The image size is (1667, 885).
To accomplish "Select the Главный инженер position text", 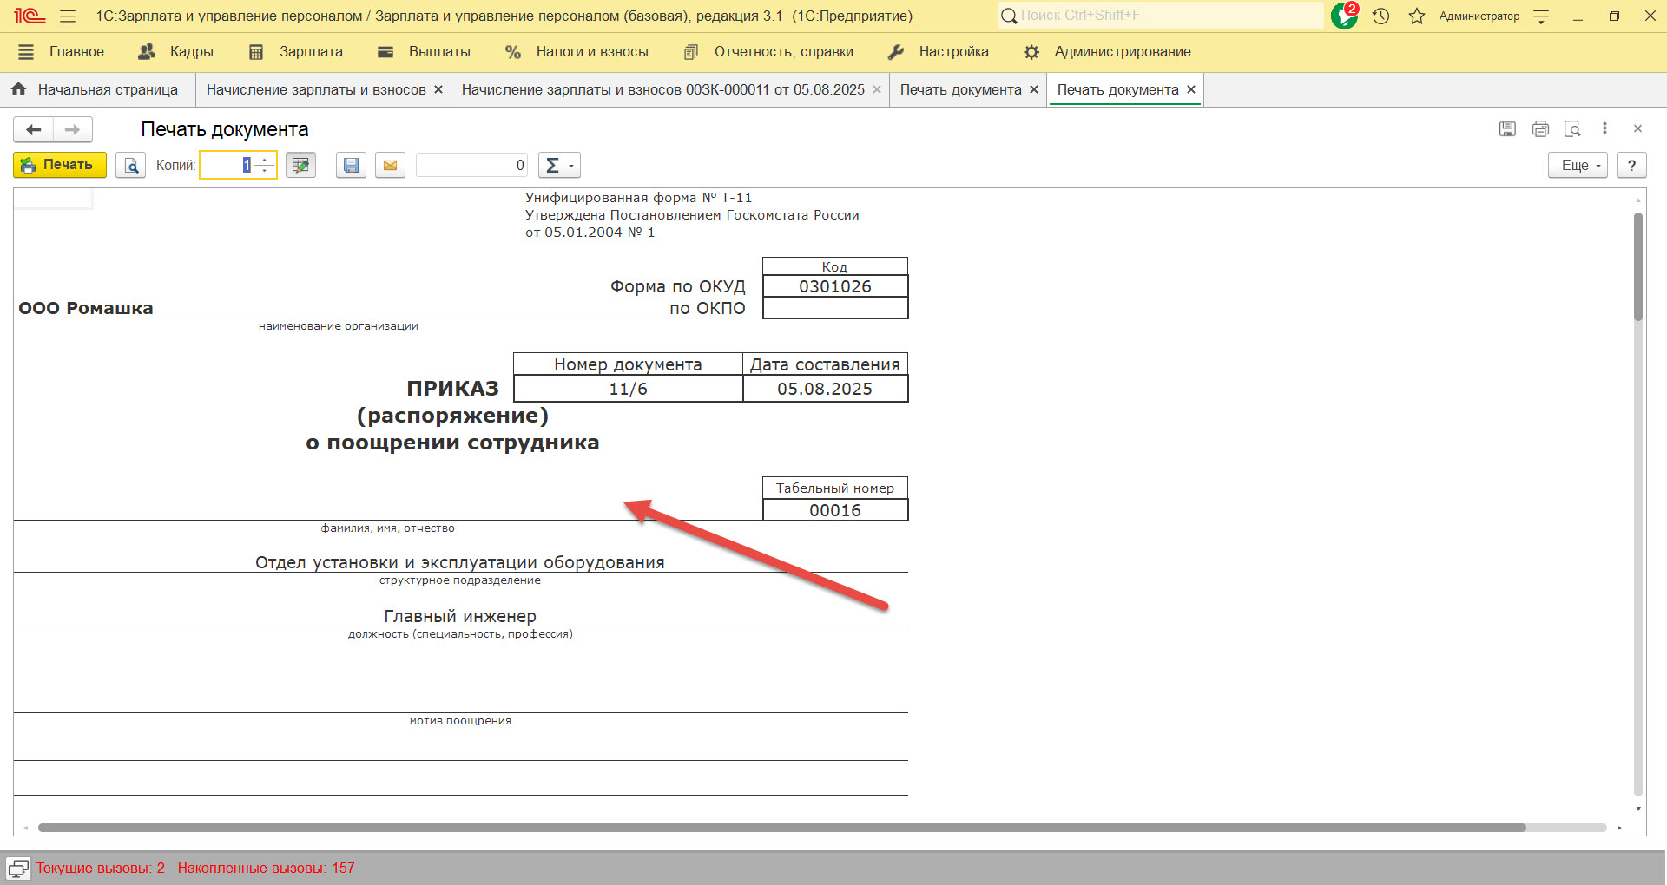I will point(460,616).
